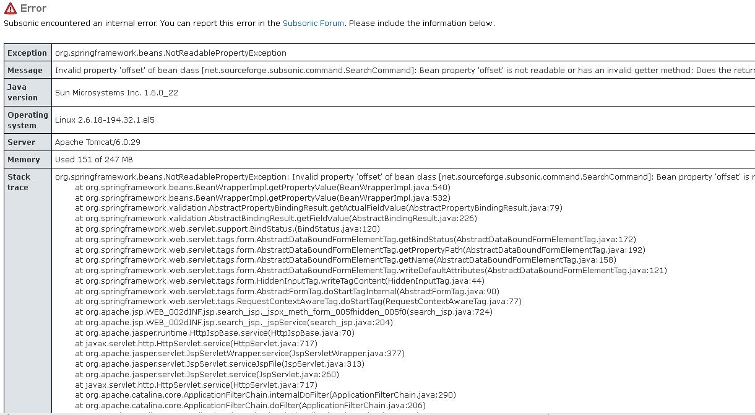Select the Apache Tomcat/6.0.29 value
755x415 pixels.
97,142
